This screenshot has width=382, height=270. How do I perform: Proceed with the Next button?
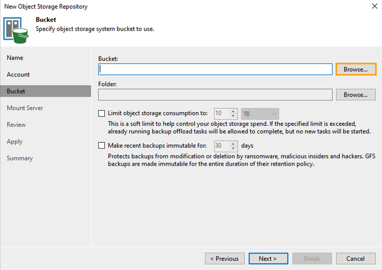(x=268, y=258)
